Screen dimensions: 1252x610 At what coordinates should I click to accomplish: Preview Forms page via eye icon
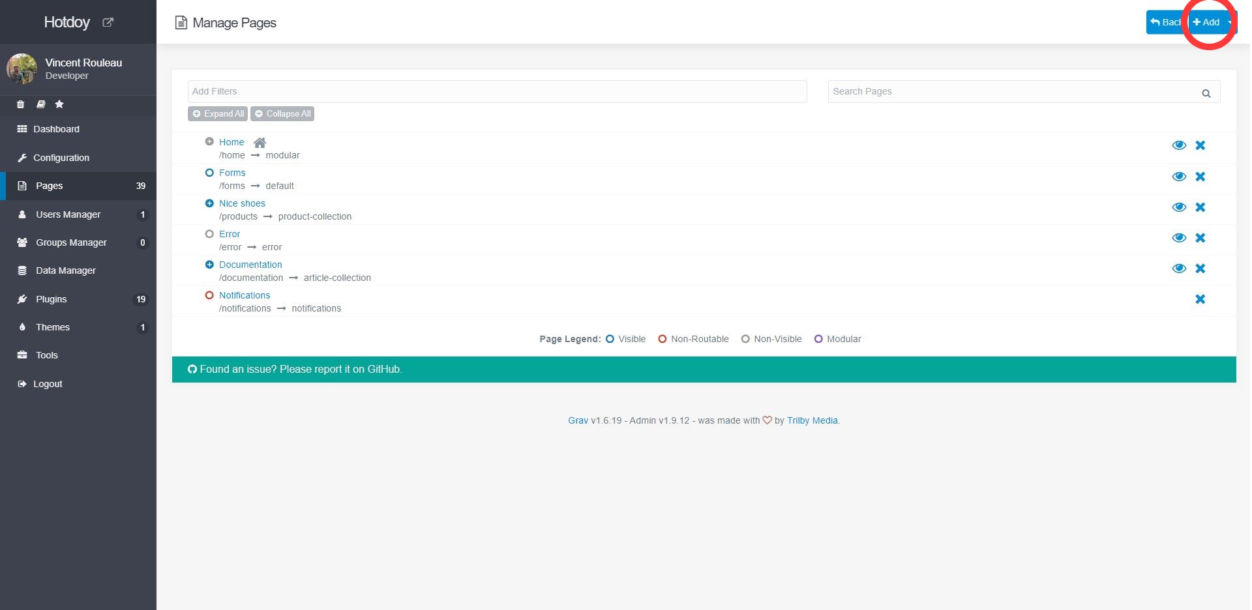coord(1178,177)
